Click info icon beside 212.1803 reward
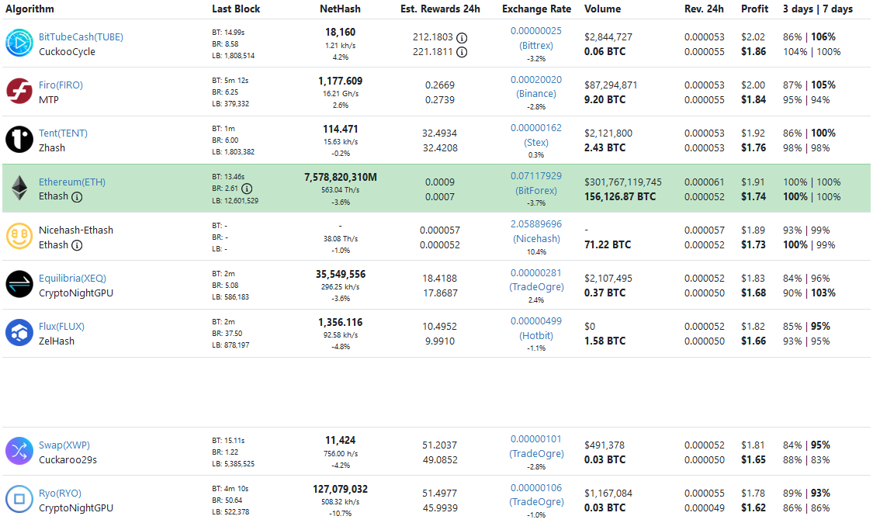Viewport: 873px width, 523px height. [462, 38]
